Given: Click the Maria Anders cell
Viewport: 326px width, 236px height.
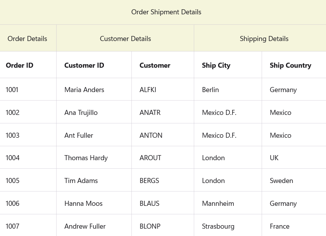Looking at the screenshot, I should click(x=84, y=90).
